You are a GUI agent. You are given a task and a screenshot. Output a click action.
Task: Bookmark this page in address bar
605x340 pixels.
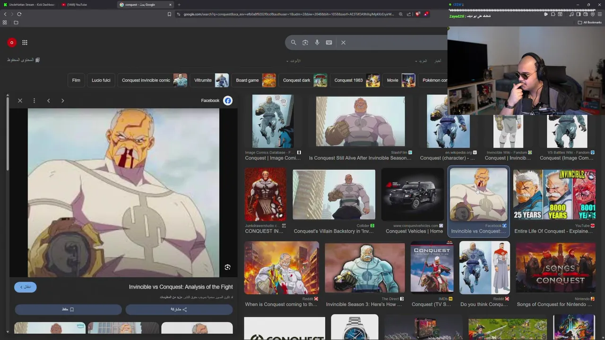(169, 14)
